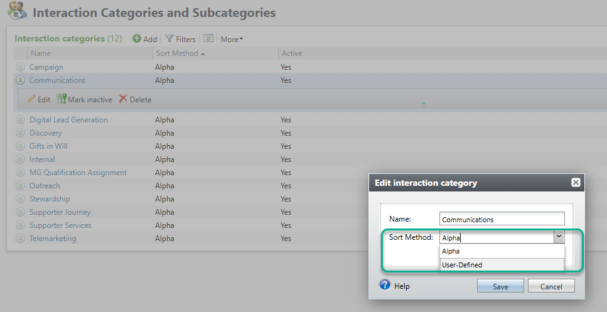Expand the MG Qualification Assignment row
607x312 pixels.
click(x=20, y=172)
